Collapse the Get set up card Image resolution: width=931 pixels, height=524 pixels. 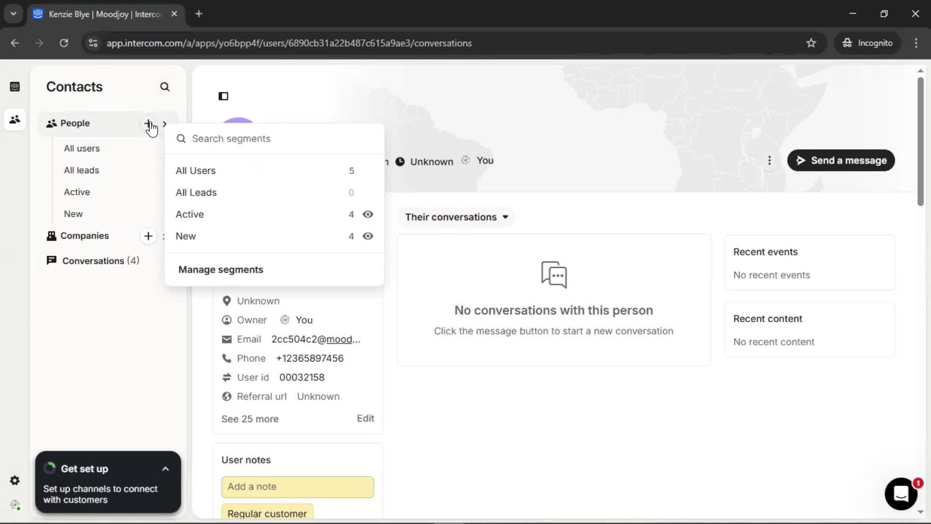point(165,469)
